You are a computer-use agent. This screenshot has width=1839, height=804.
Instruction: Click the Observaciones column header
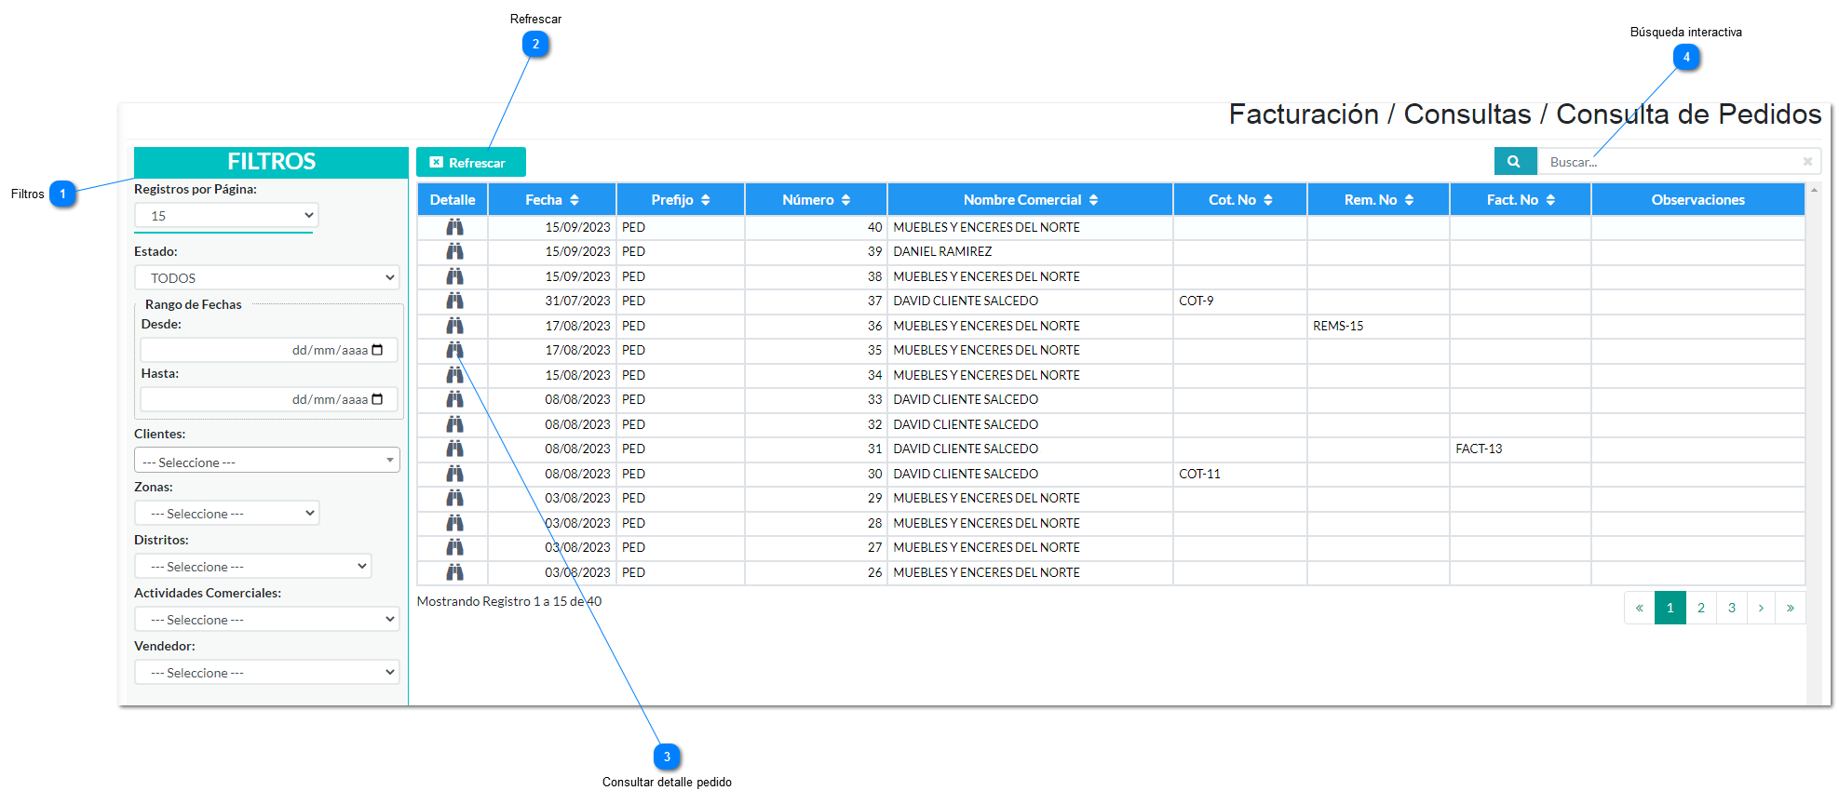click(x=1698, y=199)
